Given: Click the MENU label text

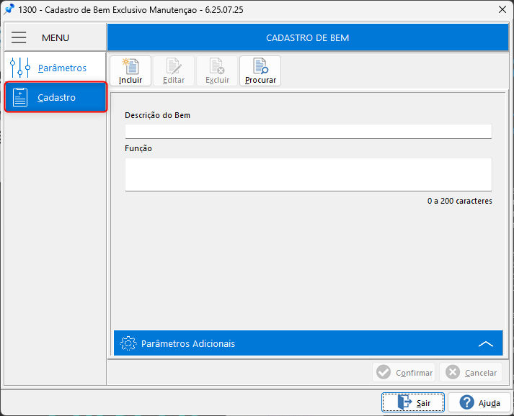Looking at the screenshot, I should click(56, 37).
